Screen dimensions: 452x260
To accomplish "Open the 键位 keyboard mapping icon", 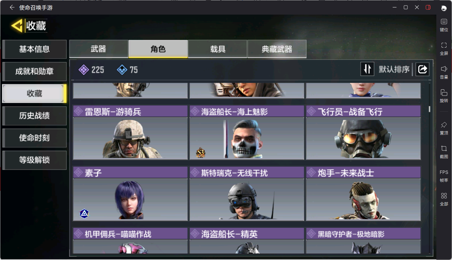I will coord(444,25).
